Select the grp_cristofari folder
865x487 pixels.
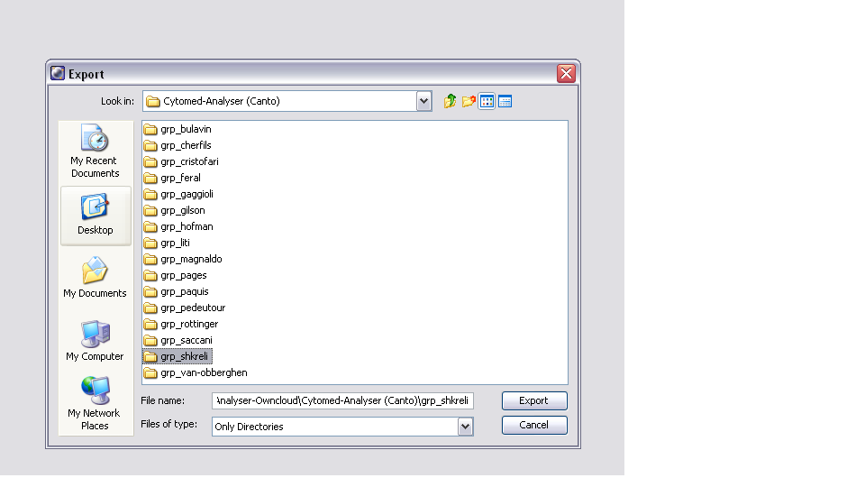tap(189, 161)
